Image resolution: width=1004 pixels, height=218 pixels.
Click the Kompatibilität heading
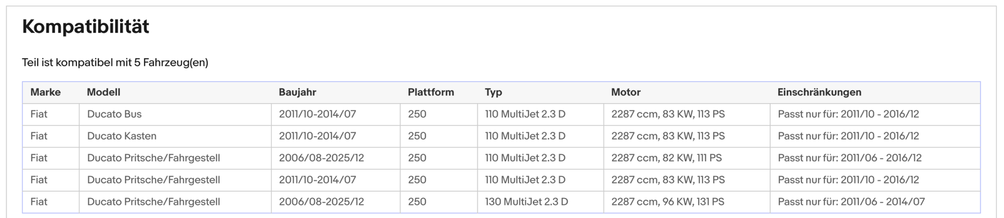86,26
